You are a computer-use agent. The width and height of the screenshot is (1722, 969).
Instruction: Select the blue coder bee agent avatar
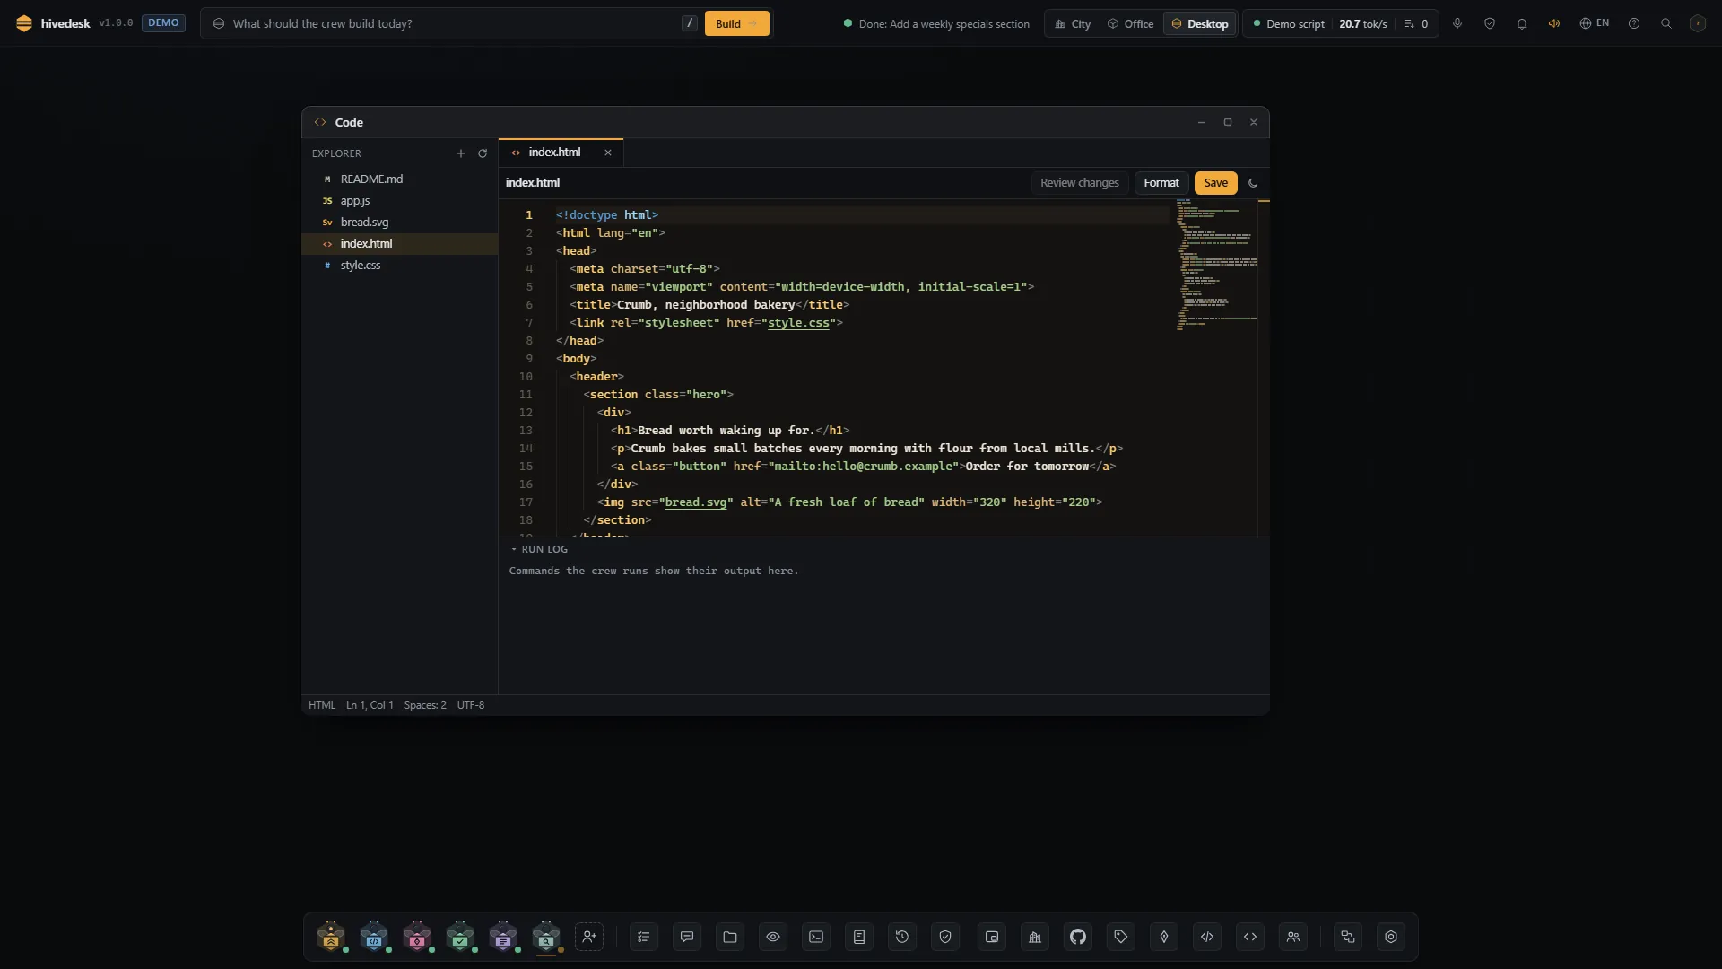pos(374,937)
